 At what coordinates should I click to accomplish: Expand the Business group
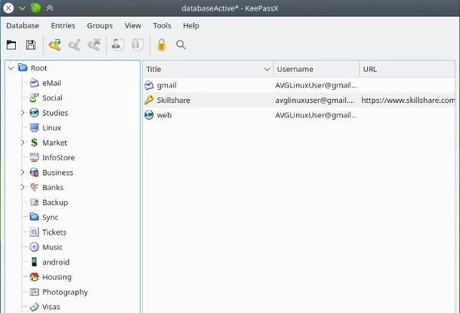(22, 173)
